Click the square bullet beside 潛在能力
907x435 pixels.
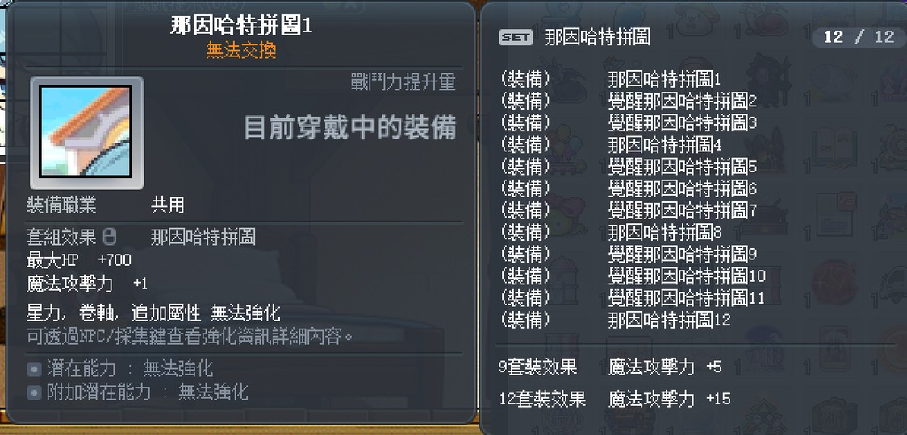tap(34, 370)
